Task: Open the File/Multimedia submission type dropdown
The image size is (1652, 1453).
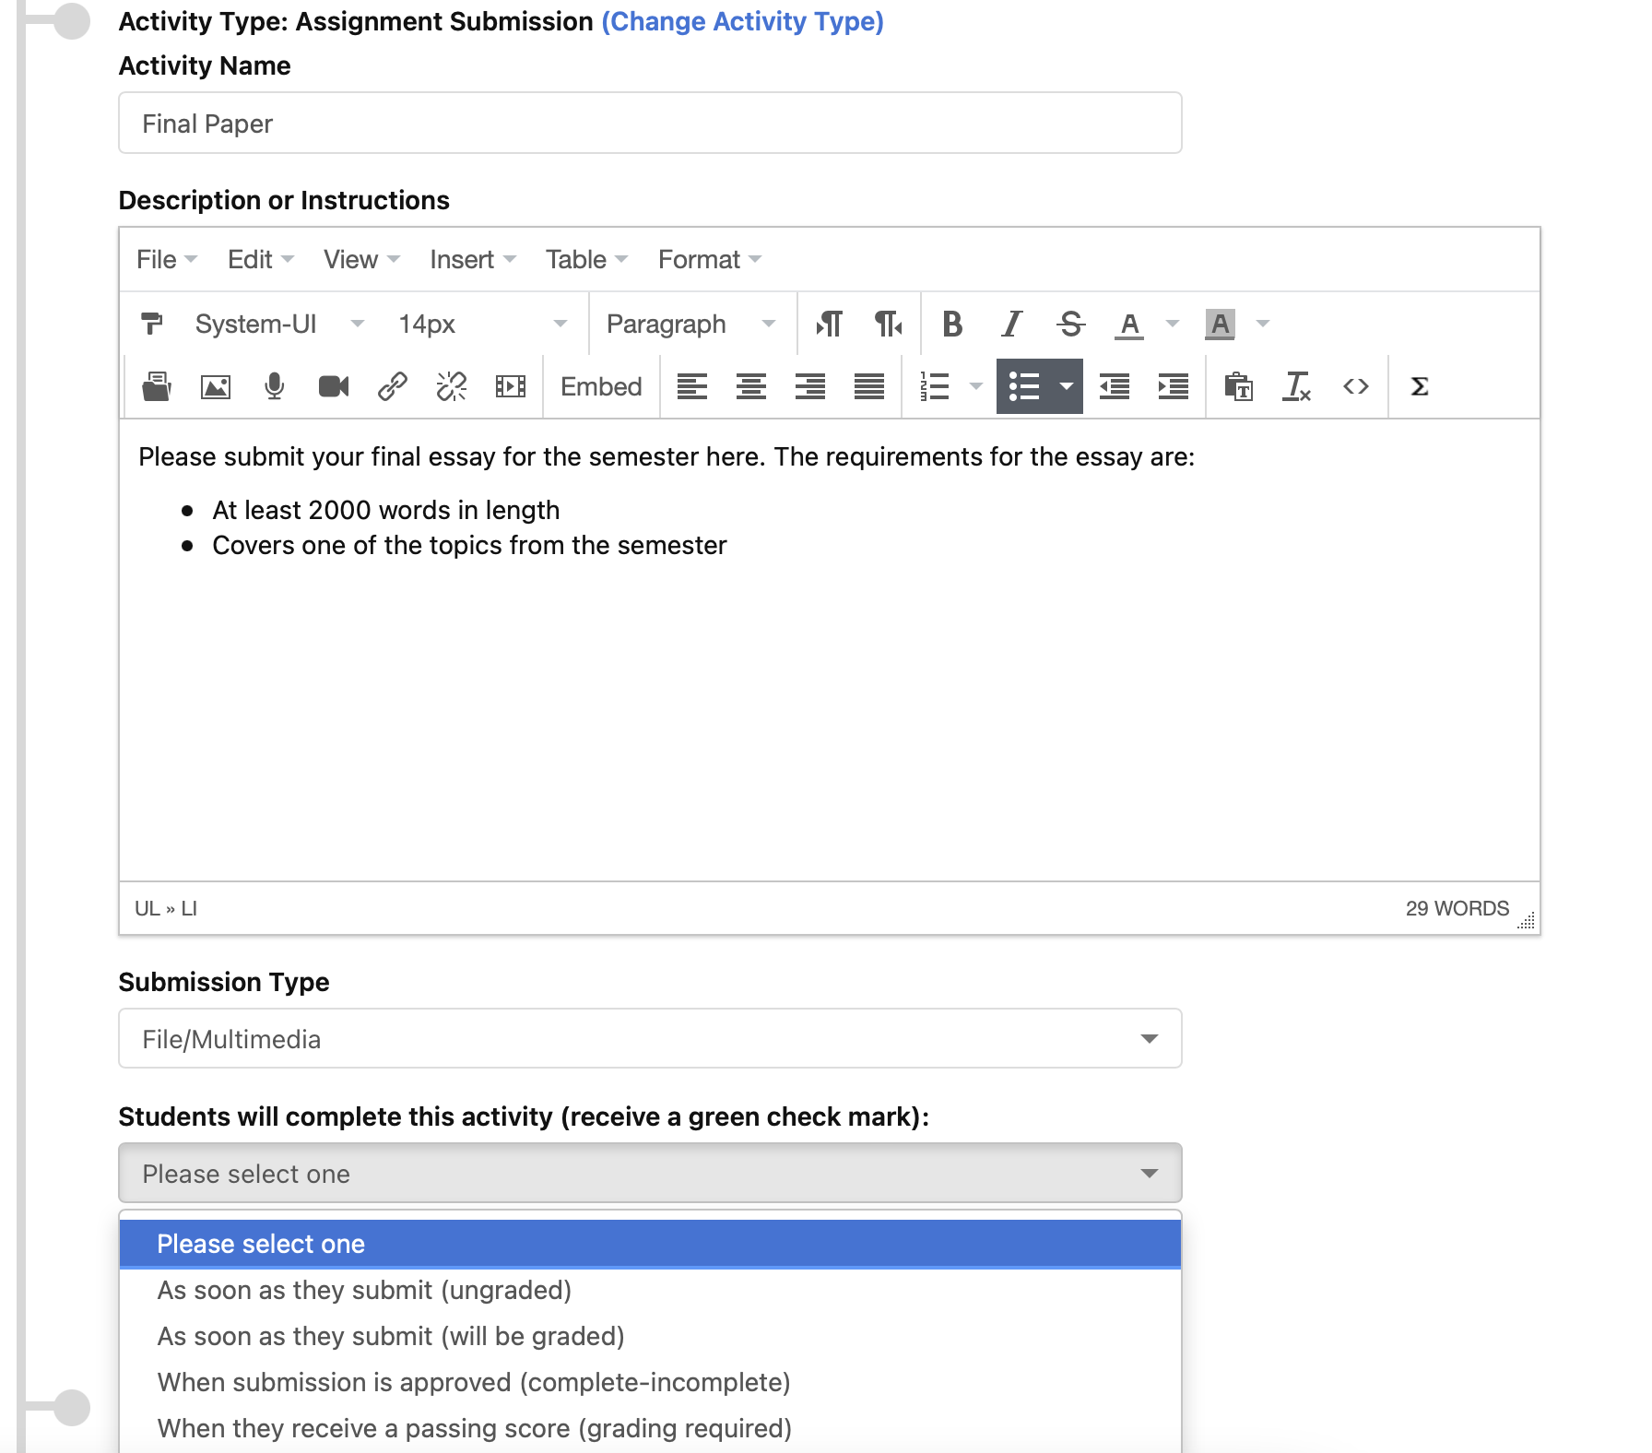Action: (x=650, y=1039)
